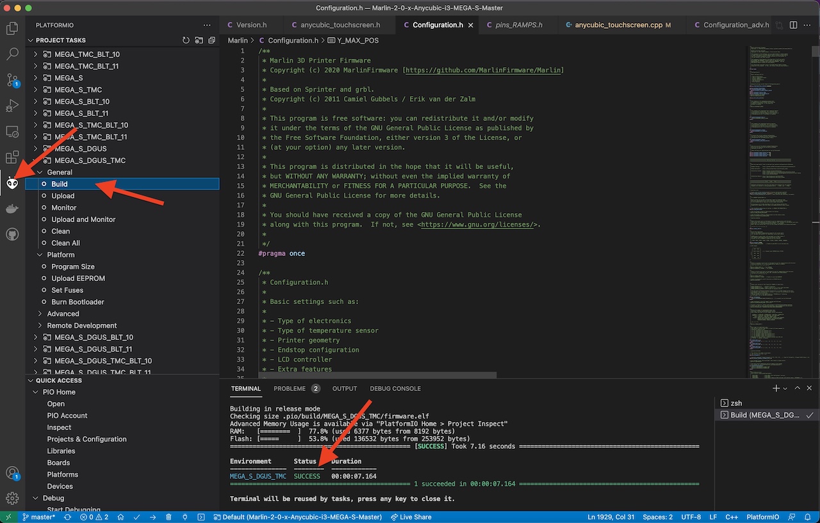The height and width of the screenshot is (523, 820).
Task: Run the Clean All task
Action: pyautogui.click(x=65, y=243)
